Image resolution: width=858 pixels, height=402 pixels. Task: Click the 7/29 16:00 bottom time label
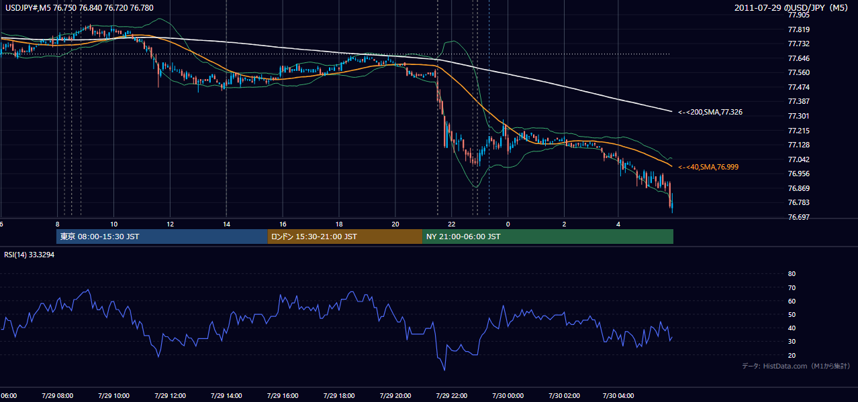[x=282, y=395]
